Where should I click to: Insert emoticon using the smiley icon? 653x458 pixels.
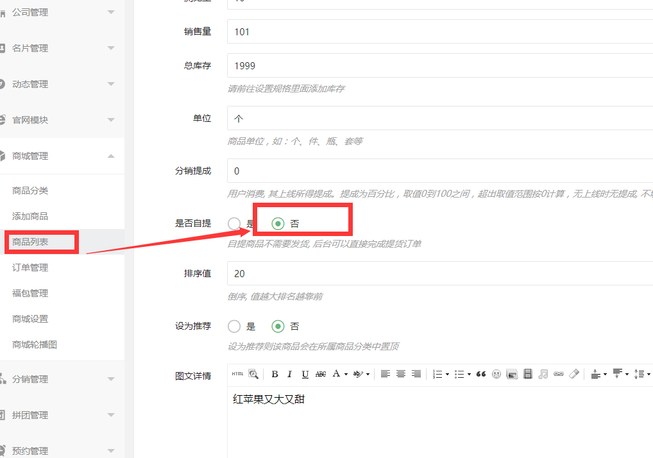click(x=496, y=374)
